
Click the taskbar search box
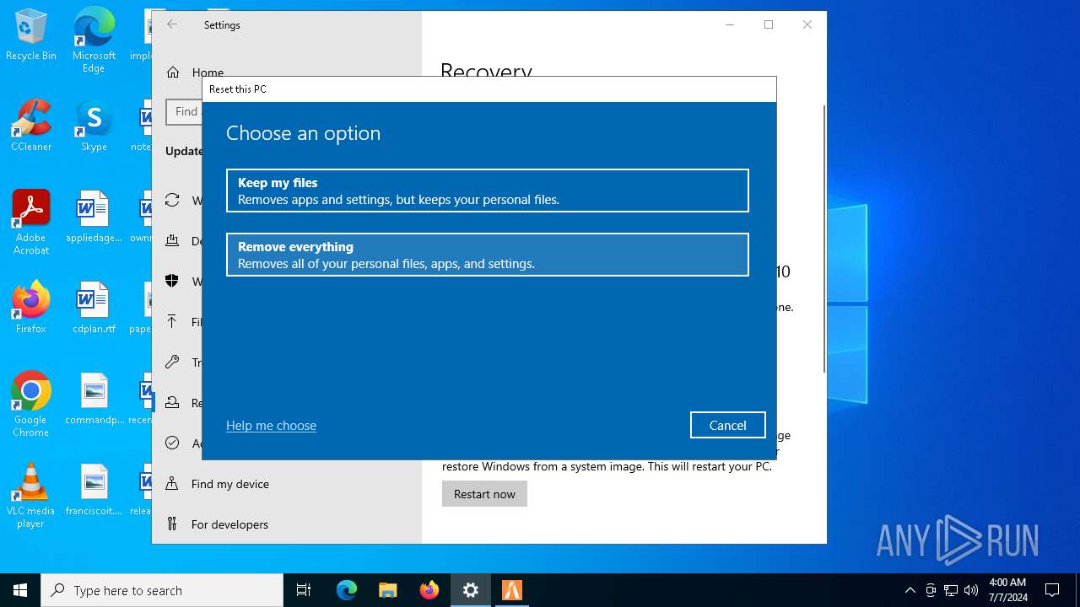(x=162, y=590)
